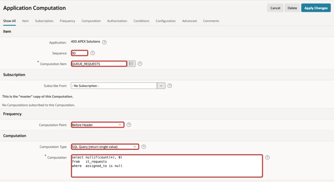334x182 pixels.
Task: Click into the Computation SQL textarea
Action: click(167, 166)
